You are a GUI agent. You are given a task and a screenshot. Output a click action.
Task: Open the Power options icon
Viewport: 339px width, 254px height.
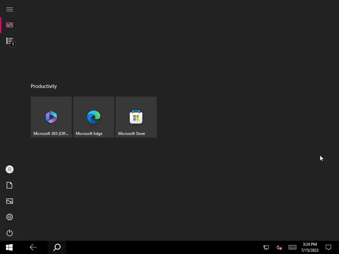click(x=10, y=233)
